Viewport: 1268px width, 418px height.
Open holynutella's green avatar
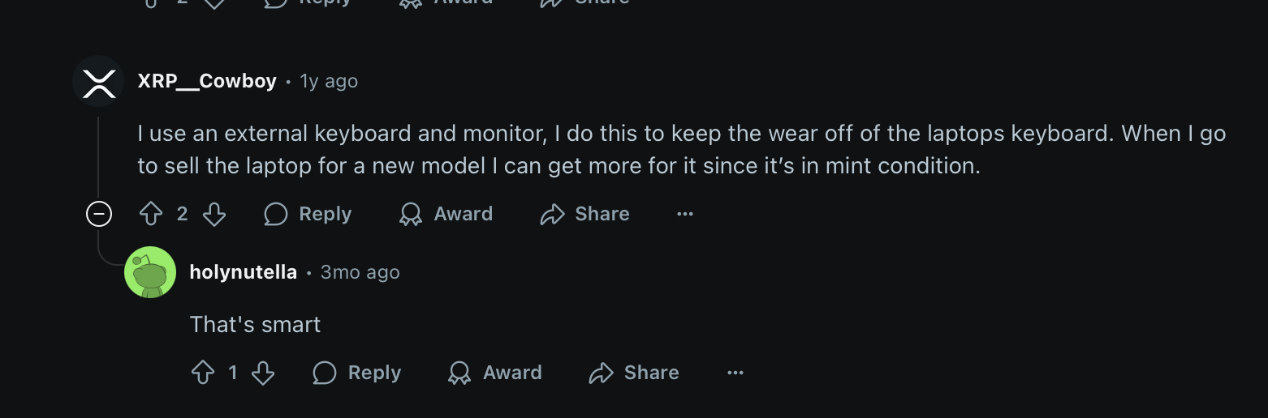pyautogui.click(x=150, y=272)
